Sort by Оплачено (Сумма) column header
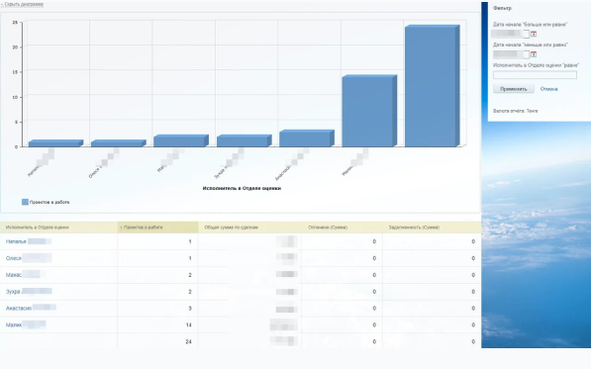The width and height of the screenshot is (591, 369). [328, 228]
